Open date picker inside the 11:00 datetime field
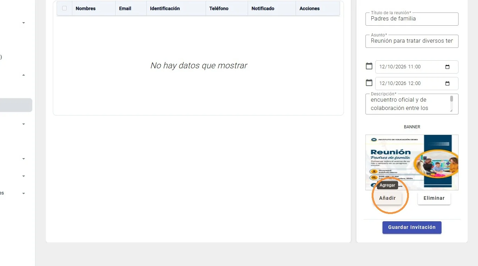Screen dimensions: 478x266 tap(447, 67)
